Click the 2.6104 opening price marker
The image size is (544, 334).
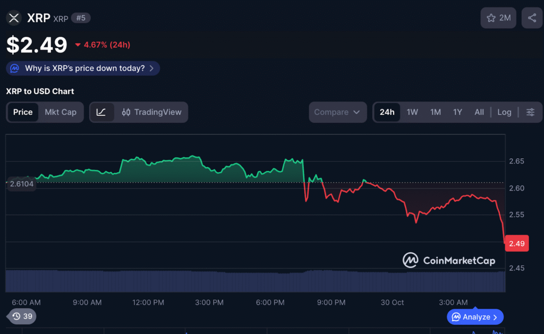(21, 184)
